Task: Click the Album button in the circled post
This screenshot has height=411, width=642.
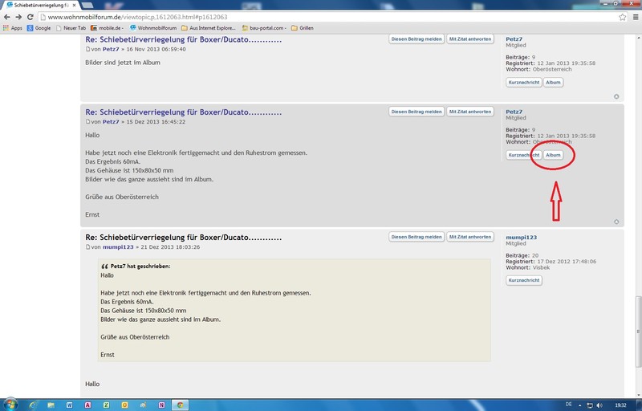Action: click(x=553, y=154)
